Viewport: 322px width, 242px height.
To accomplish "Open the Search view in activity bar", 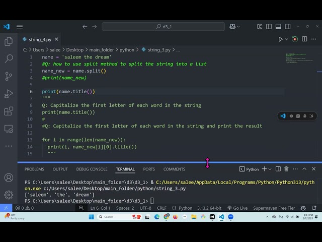I will pyautogui.click(x=9, y=59).
